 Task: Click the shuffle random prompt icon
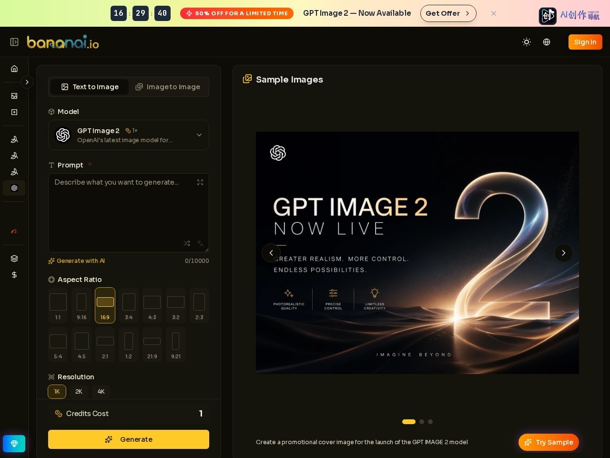click(187, 243)
